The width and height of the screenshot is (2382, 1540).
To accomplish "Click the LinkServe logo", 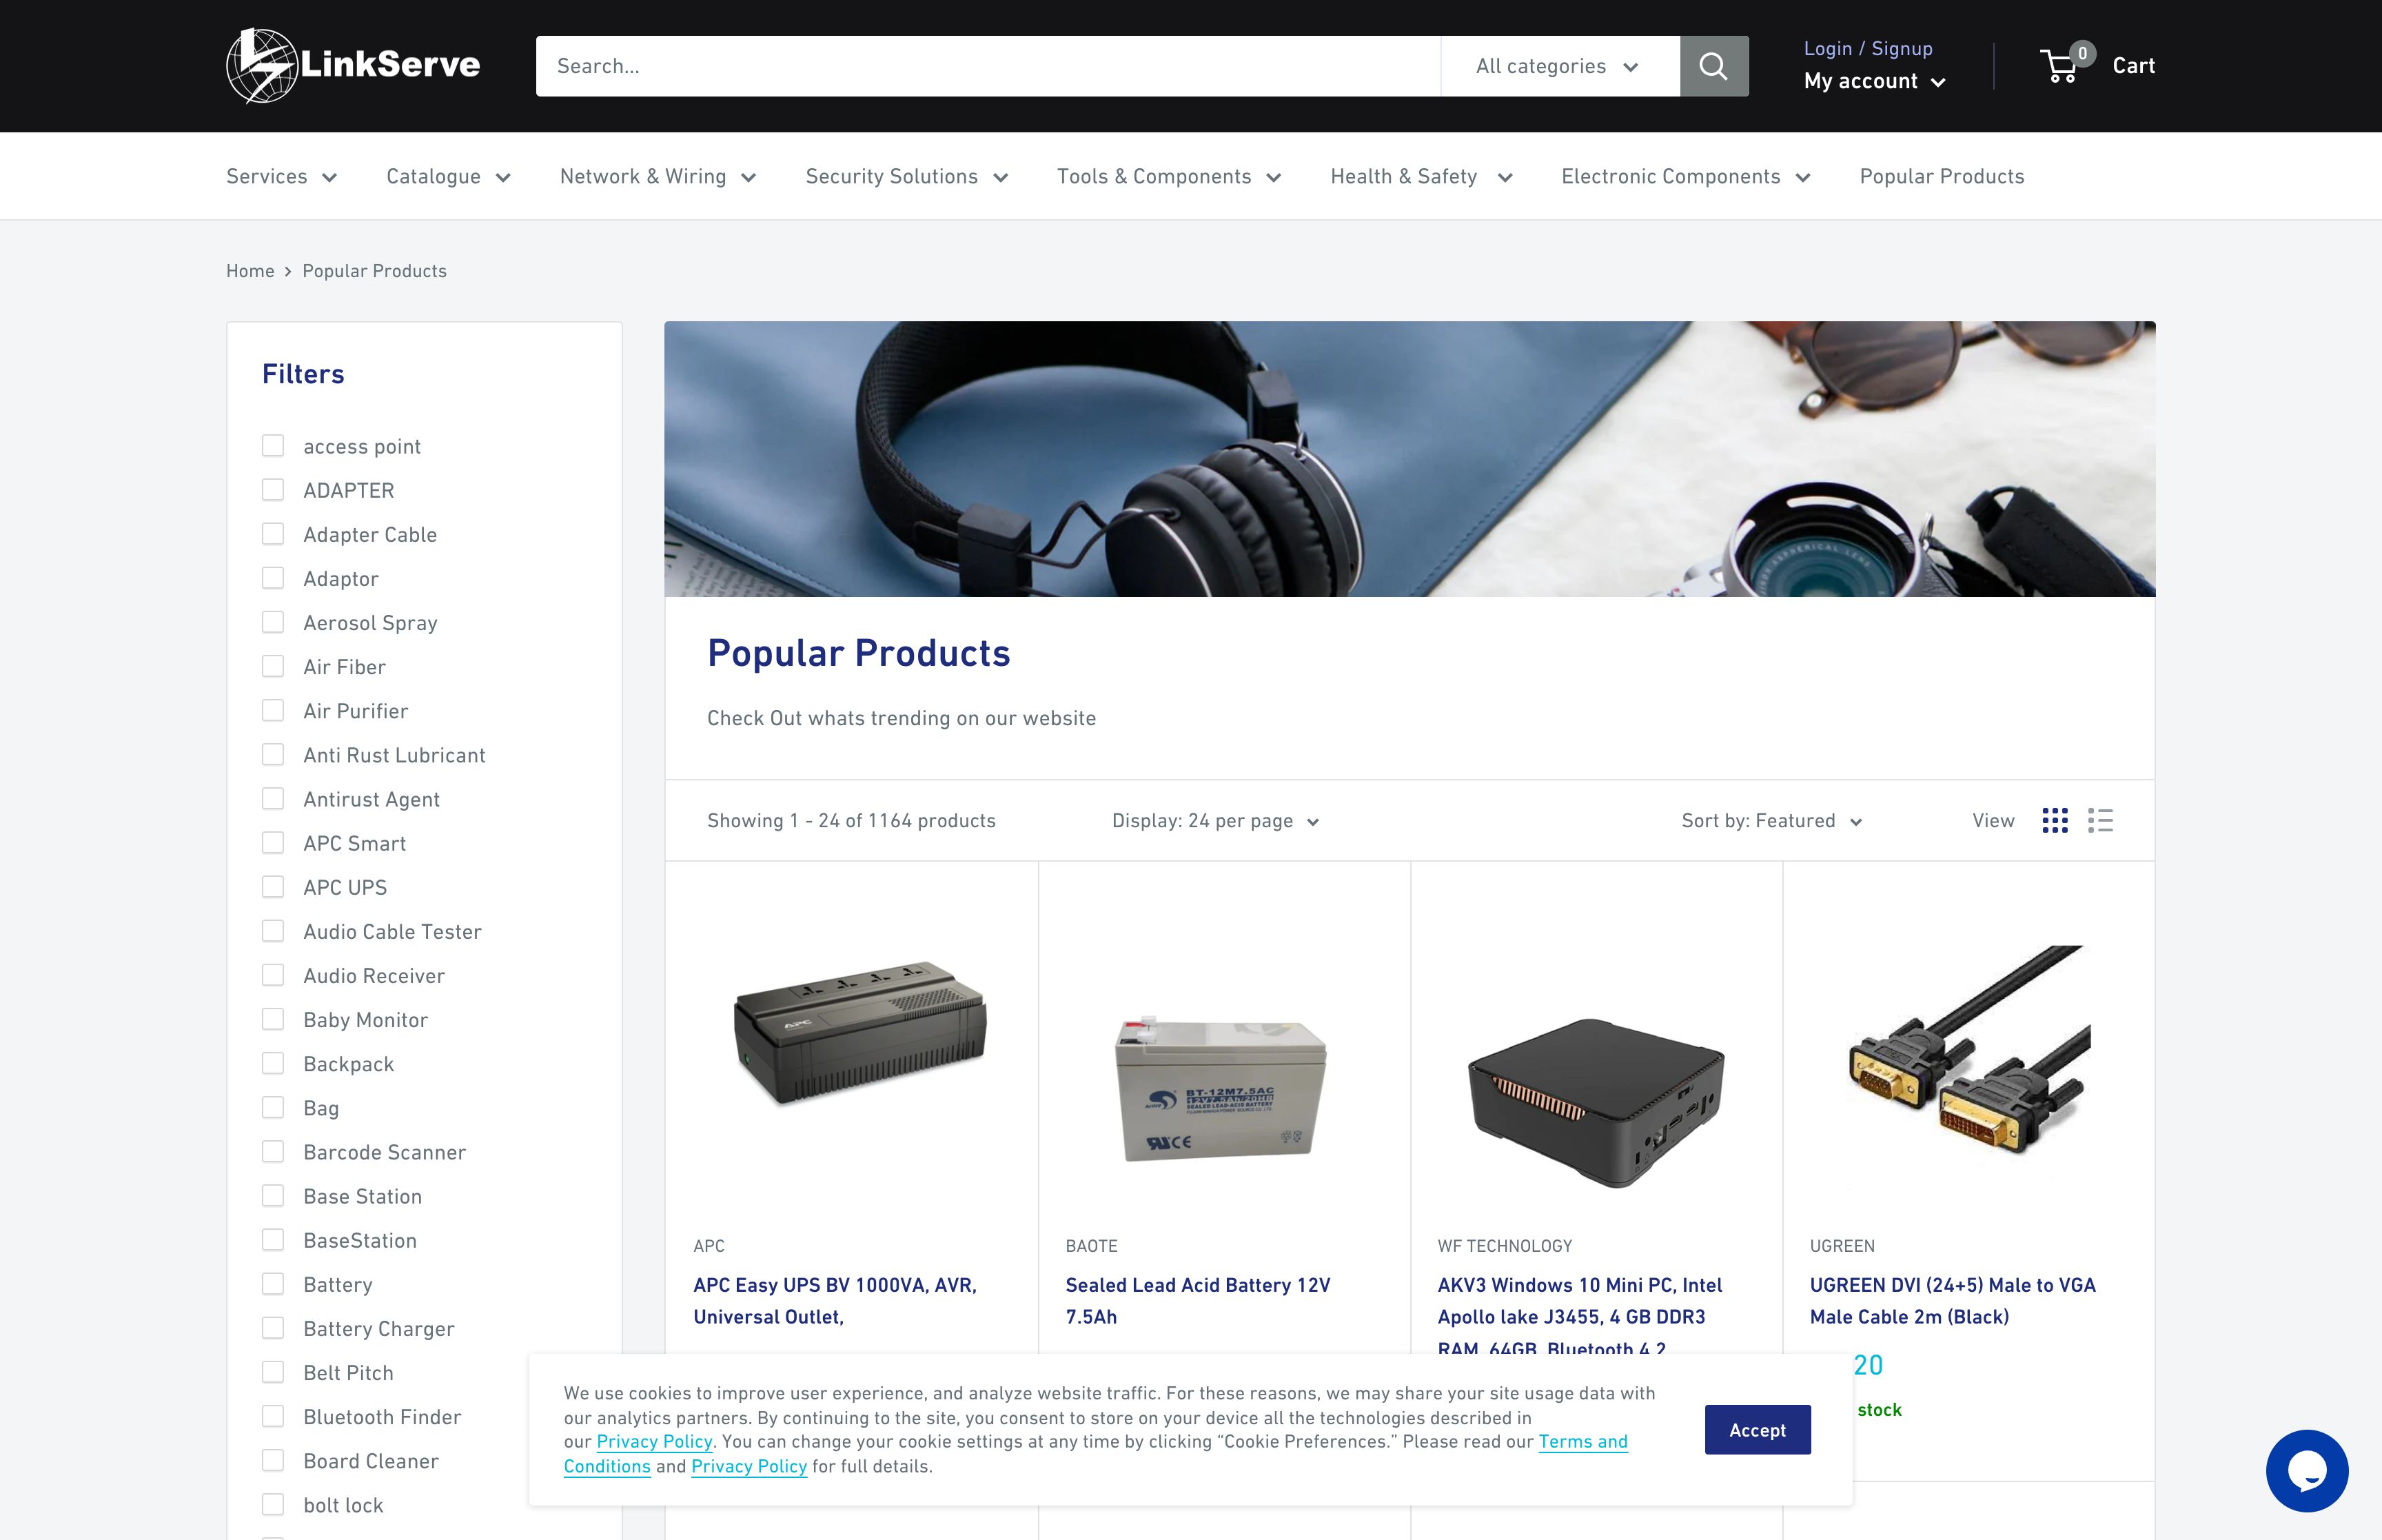I will pyautogui.click(x=353, y=64).
